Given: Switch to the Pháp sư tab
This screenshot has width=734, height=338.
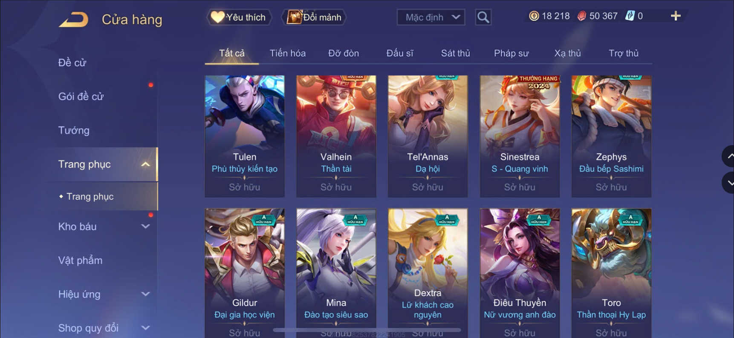Looking at the screenshot, I should (511, 53).
